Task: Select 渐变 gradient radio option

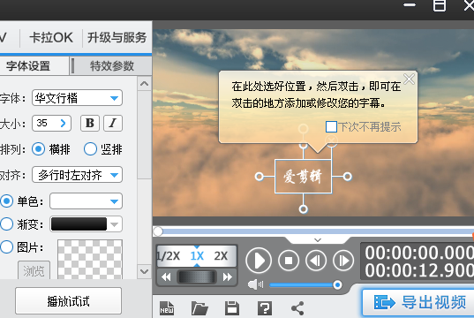Action: [x=7, y=224]
